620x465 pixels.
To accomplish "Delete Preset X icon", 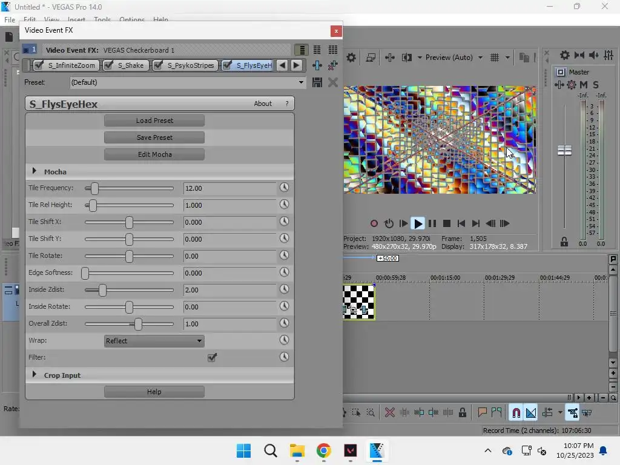I will [333, 82].
